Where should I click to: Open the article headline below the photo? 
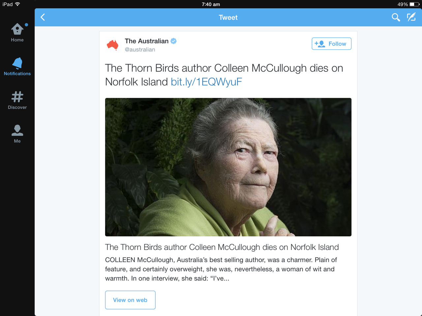[x=222, y=247]
